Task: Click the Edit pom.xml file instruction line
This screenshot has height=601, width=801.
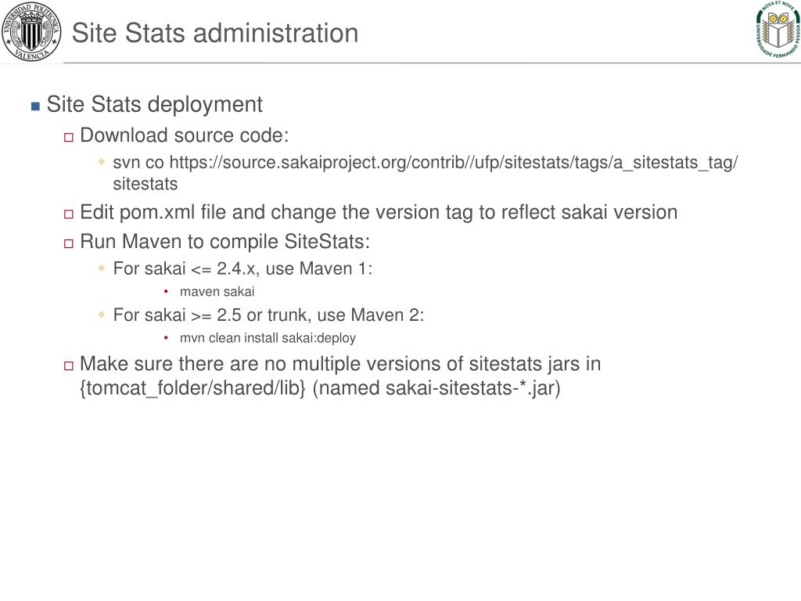Action: click(x=379, y=213)
